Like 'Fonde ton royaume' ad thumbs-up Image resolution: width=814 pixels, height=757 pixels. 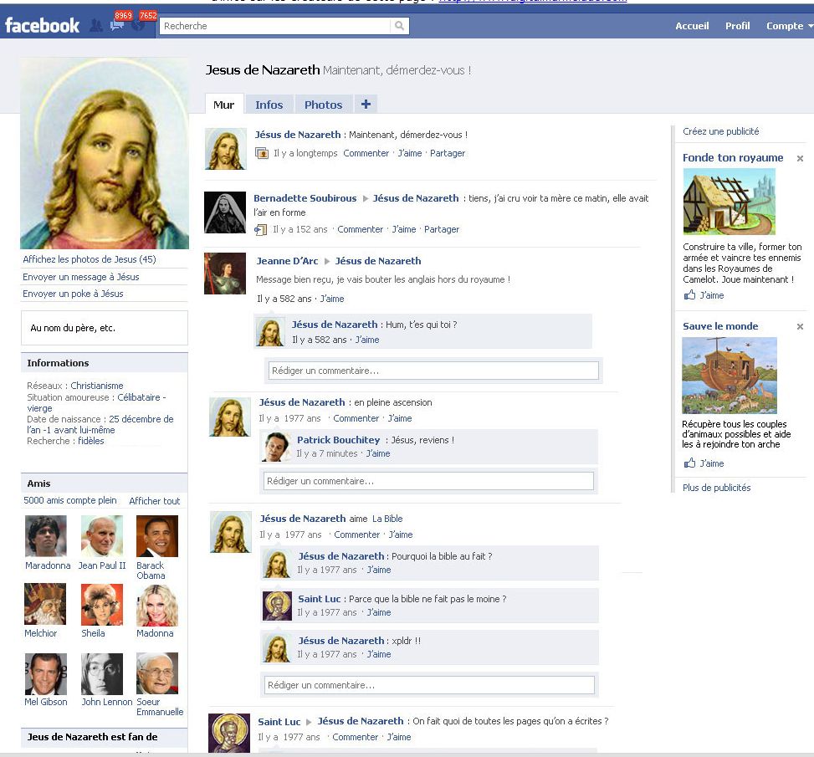pyautogui.click(x=690, y=295)
